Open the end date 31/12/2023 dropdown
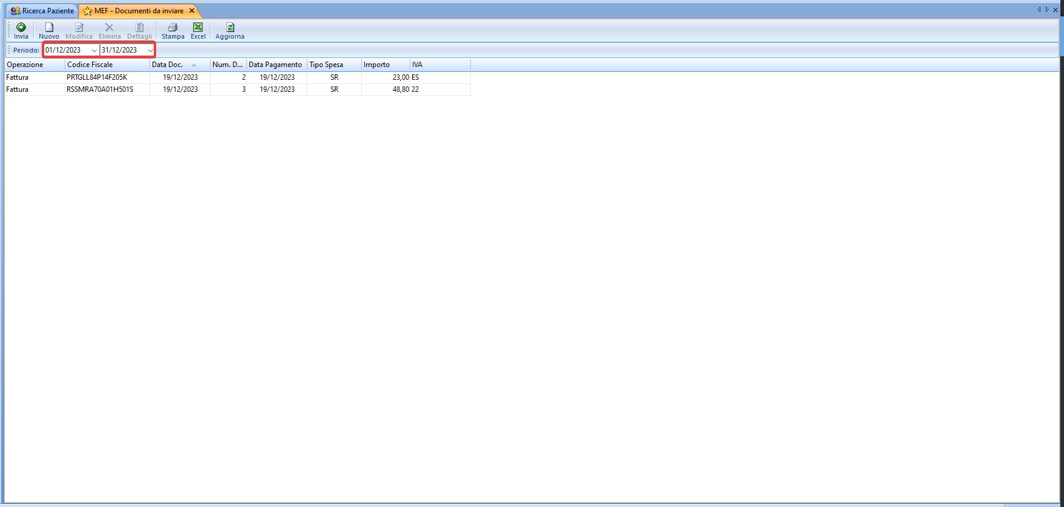Image resolution: width=1064 pixels, height=507 pixels. tap(151, 50)
